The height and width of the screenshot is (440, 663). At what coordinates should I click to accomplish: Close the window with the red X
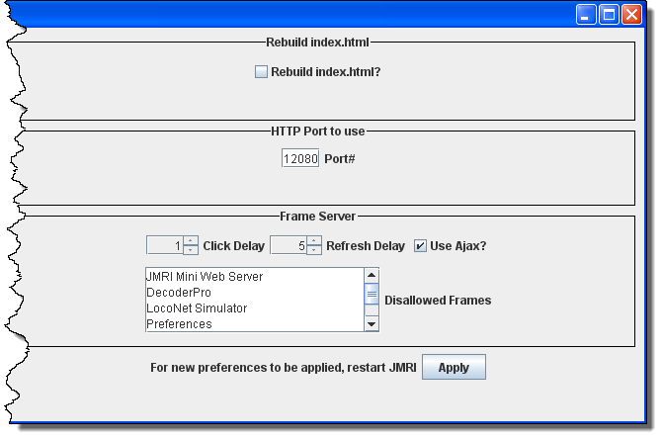click(630, 15)
